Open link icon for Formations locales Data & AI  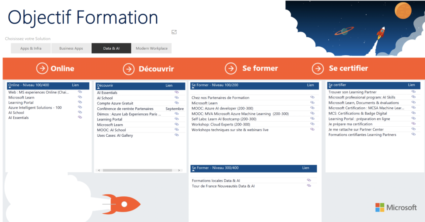[x=309, y=180]
